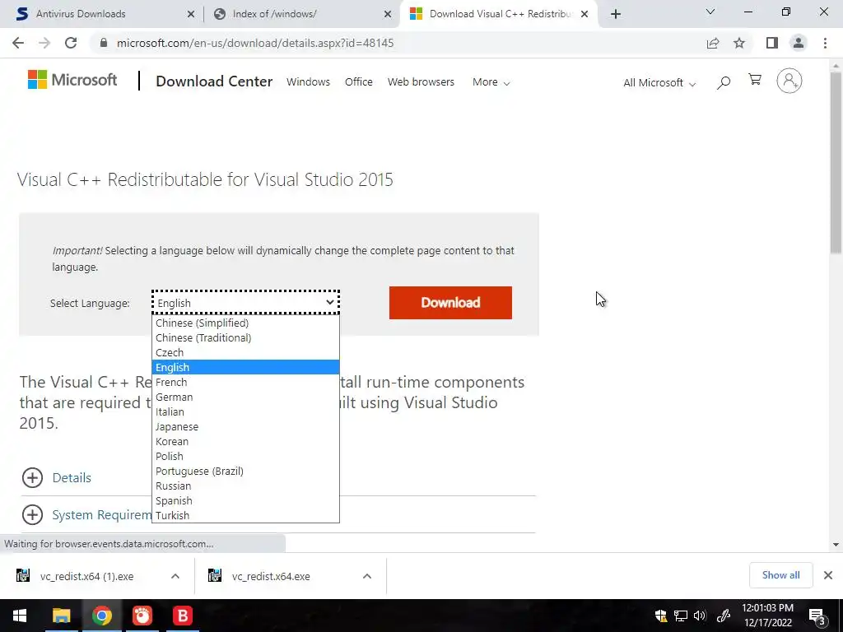Open the Windows navigation link
The image size is (843, 632).
click(308, 81)
